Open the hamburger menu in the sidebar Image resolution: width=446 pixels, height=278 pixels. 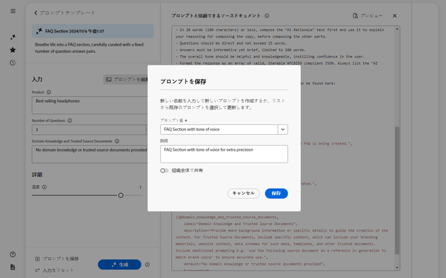point(13,11)
